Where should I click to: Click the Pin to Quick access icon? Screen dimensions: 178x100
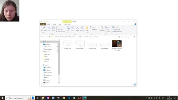(x=44, y=28)
